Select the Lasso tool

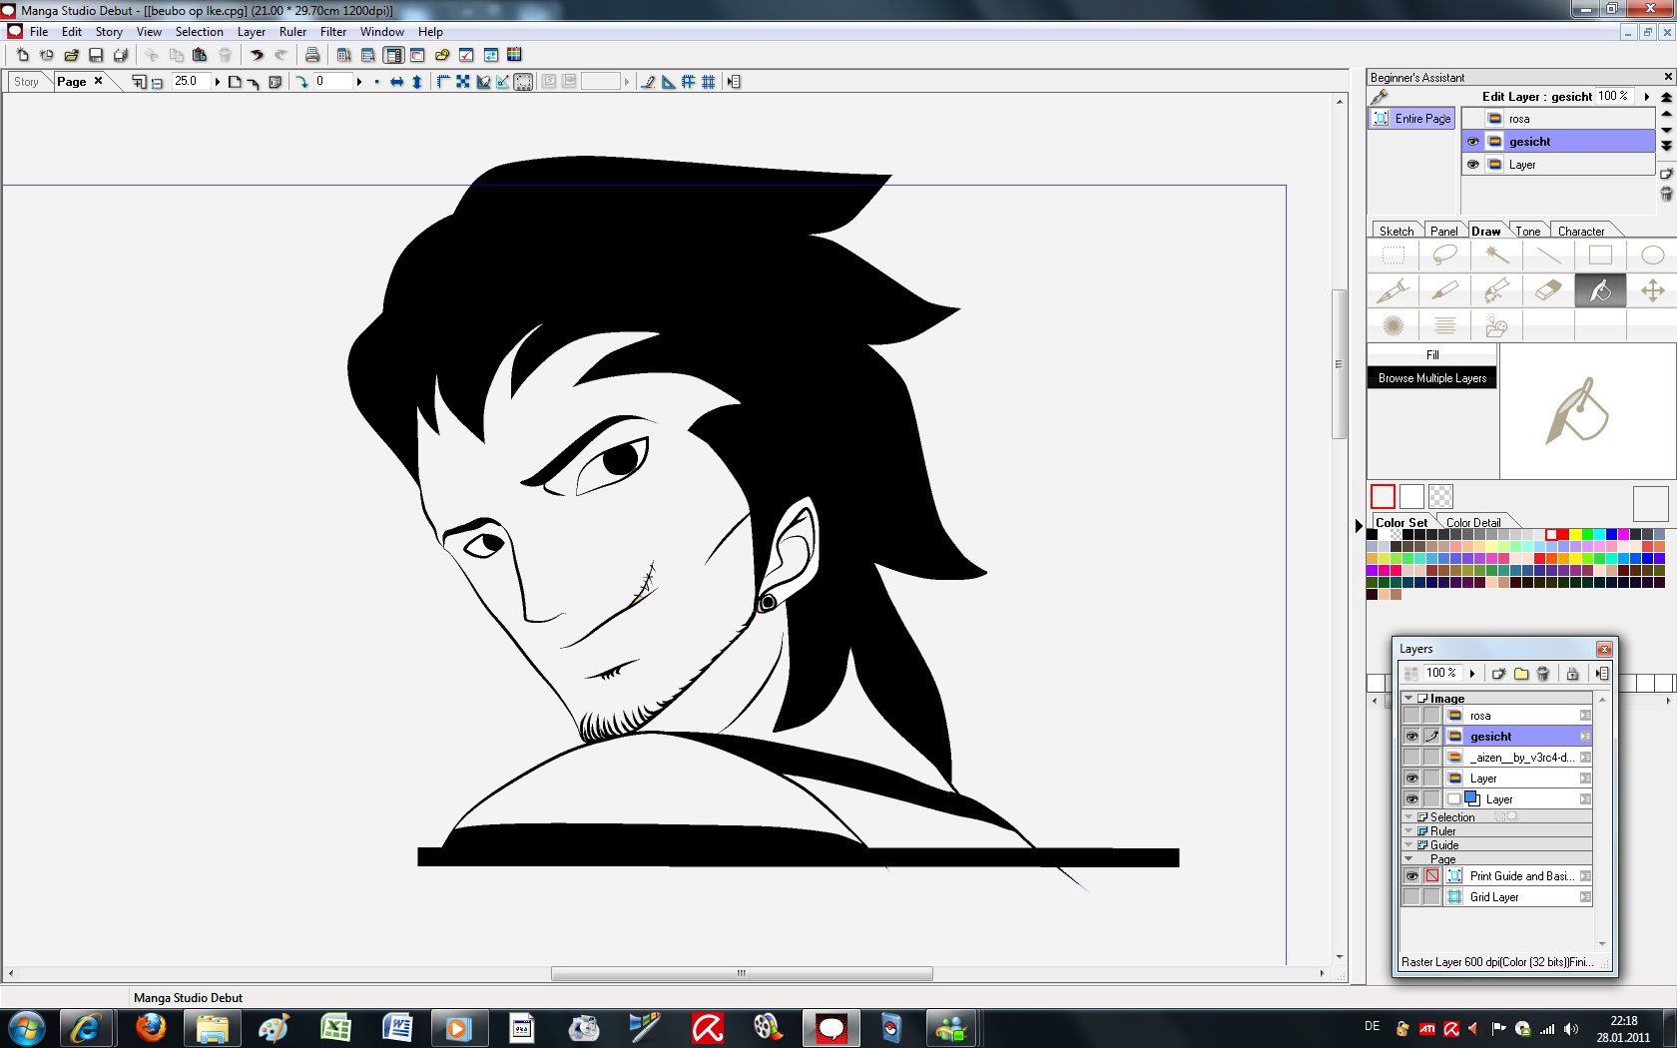(x=1444, y=256)
